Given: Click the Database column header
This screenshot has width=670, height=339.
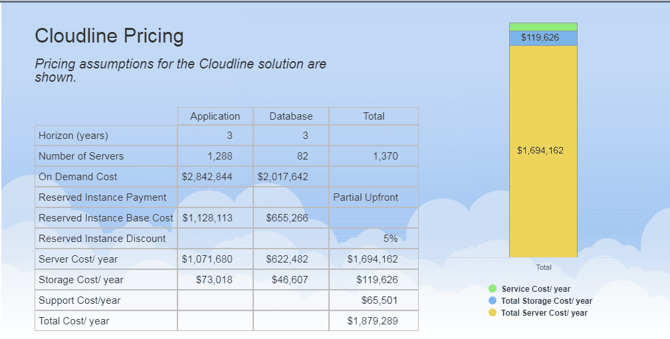Looking at the screenshot, I should tap(290, 116).
